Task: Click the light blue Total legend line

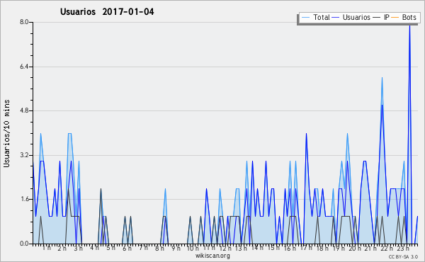Action: coord(305,18)
